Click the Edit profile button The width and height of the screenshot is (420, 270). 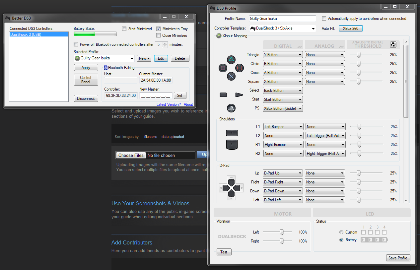click(161, 58)
